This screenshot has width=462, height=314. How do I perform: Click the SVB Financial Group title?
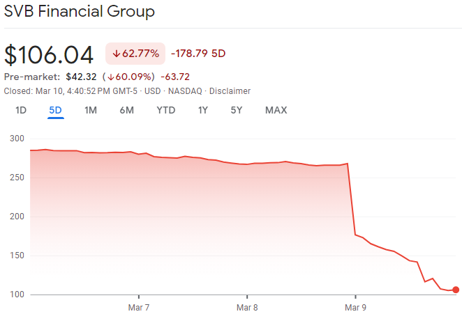pyautogui.click(x=80, y=12)
